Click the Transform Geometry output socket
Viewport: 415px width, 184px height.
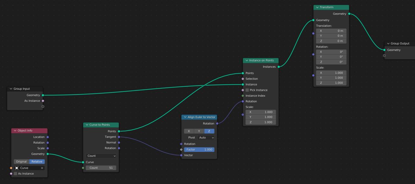[x=349, y=14]
